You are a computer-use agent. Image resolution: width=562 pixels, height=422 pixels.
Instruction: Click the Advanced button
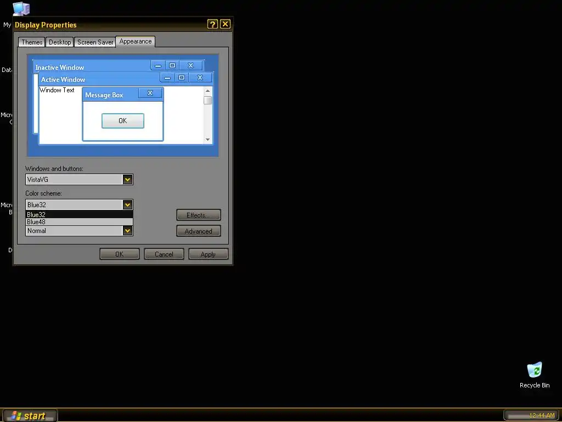pyautogui.click(x=199, y=231)
